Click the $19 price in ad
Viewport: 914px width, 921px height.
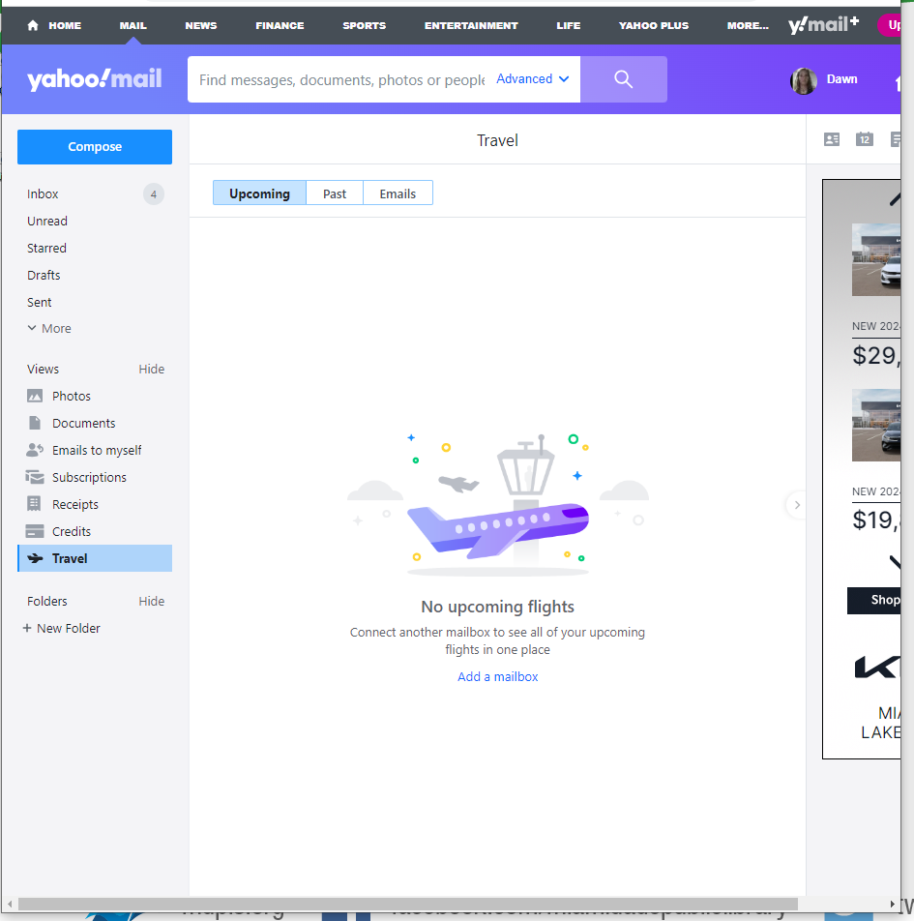[876, 520]
